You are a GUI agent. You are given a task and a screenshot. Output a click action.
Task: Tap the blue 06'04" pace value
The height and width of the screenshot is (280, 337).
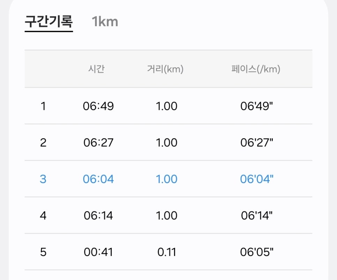coord(257,179)
